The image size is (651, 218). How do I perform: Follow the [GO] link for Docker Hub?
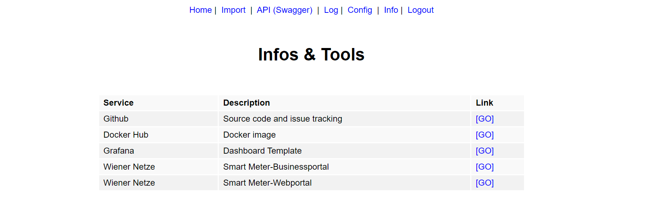pos(485,135)
